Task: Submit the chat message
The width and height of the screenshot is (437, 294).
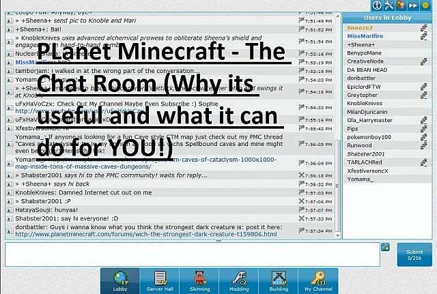Action: 414,254
